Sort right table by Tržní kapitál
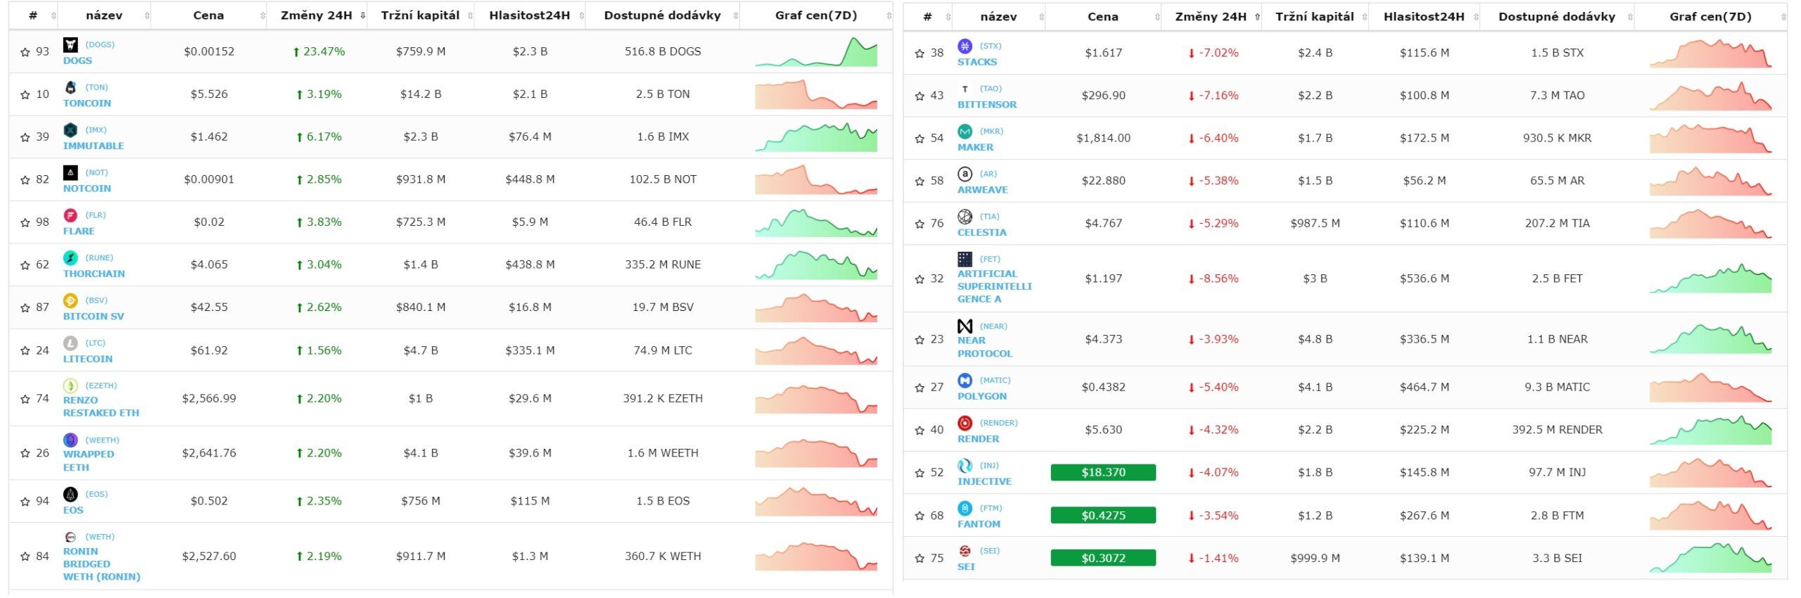The height and width of the screenshot is (598, 1801). (1315, 17)
